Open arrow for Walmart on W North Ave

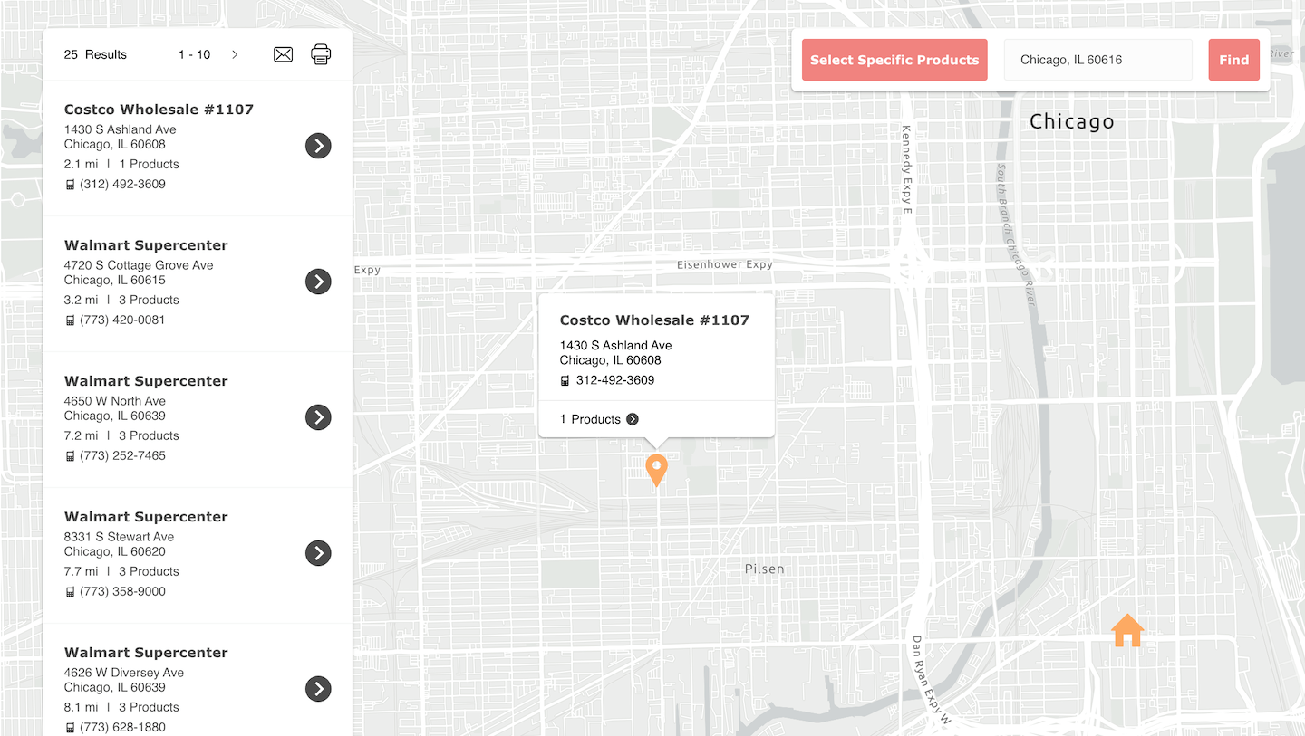pyautogui.click(x=318, y=417)
